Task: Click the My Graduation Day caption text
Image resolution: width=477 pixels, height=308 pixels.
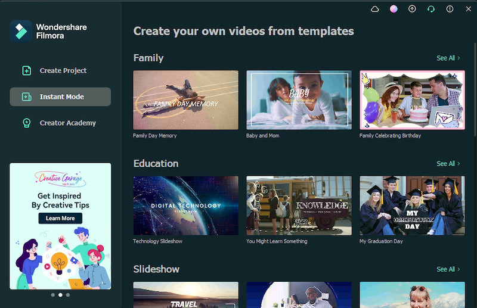Action: coord(381,241)
